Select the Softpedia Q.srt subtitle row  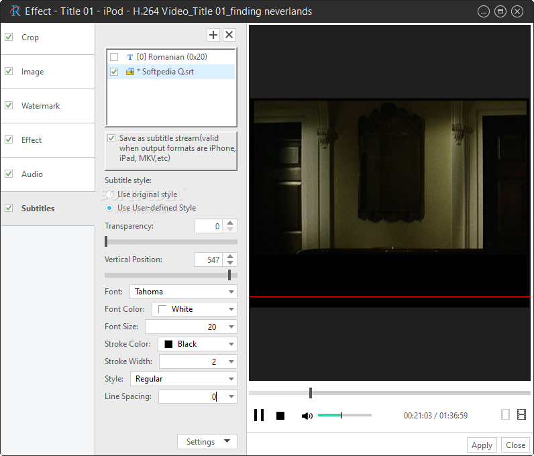[171, 72]
